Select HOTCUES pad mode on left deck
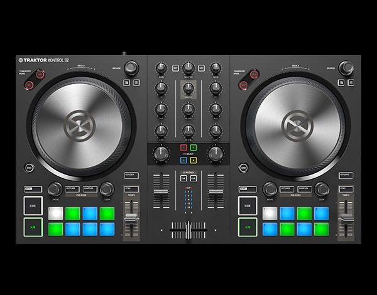The height and width of the screenshot is (295, 377). [72, 189]
